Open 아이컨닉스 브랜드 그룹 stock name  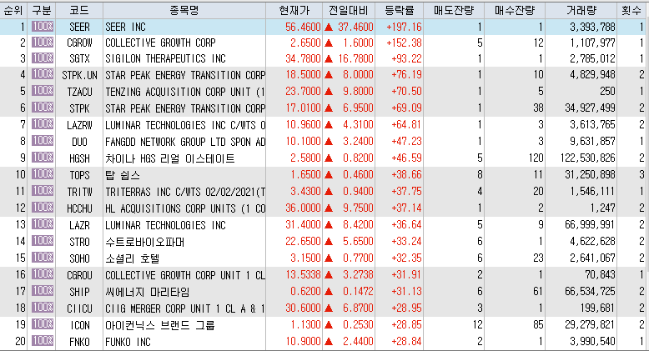[160, 325]
